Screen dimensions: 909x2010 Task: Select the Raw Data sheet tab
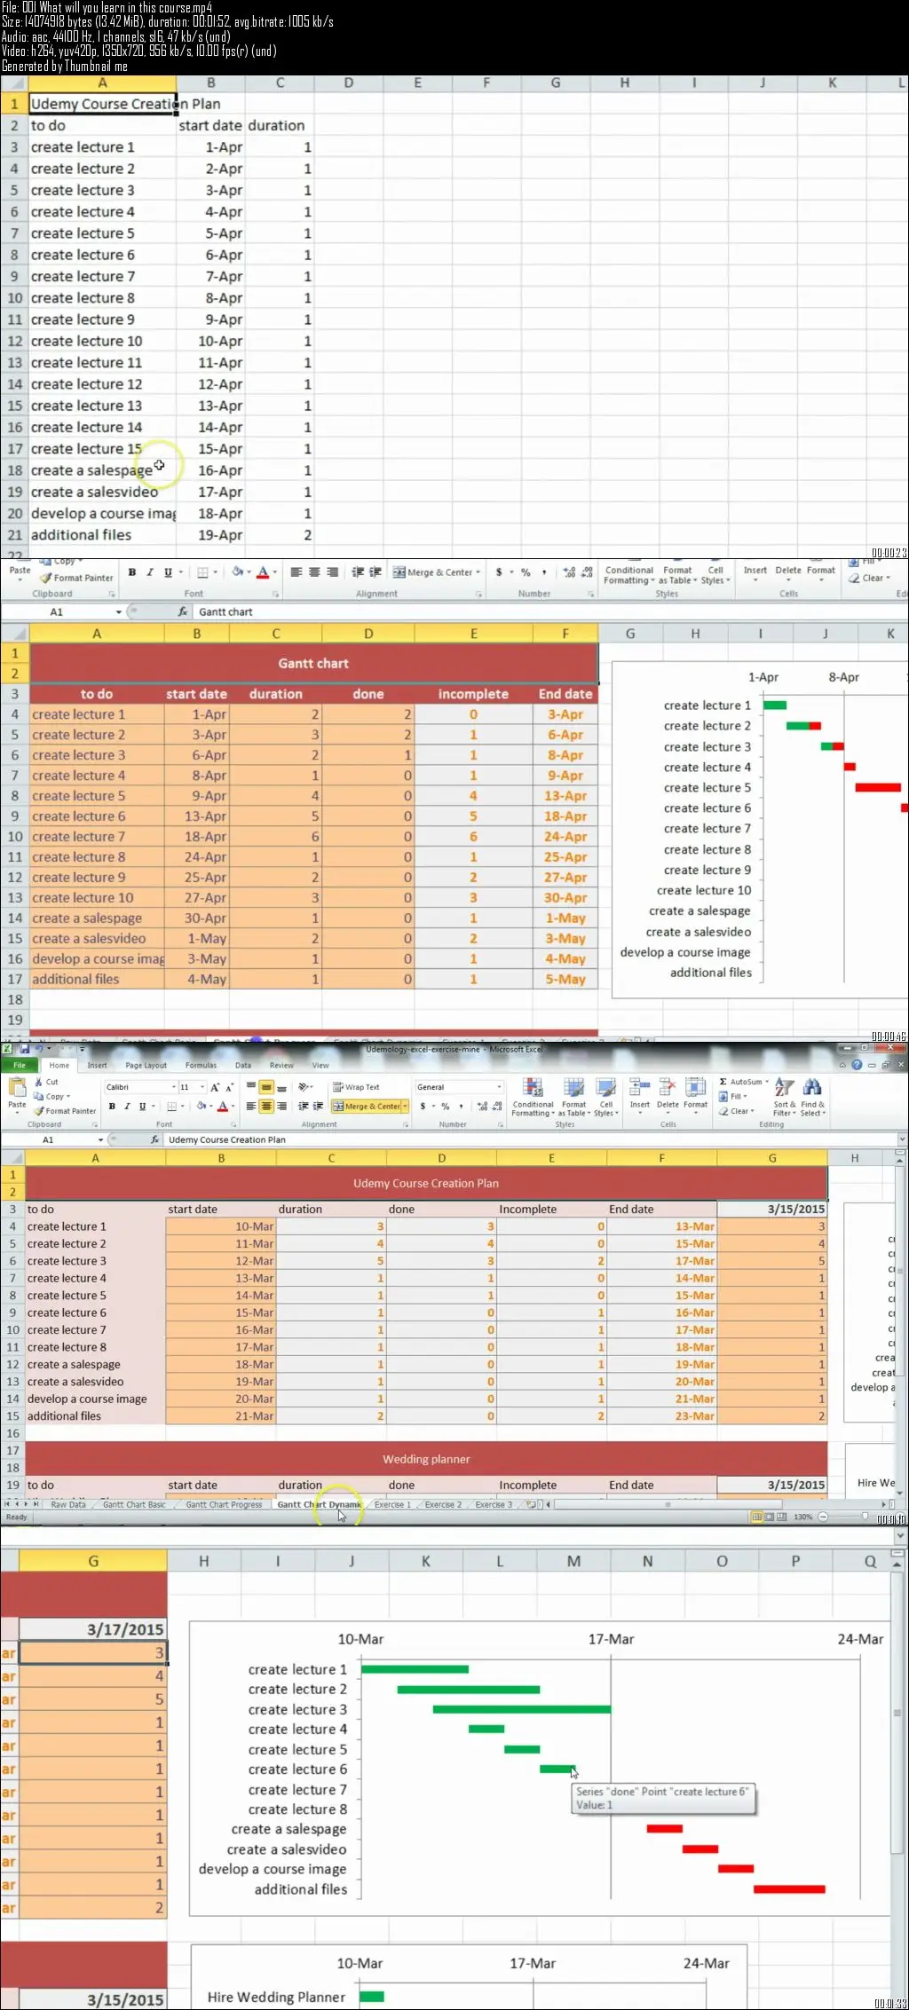68,1504
